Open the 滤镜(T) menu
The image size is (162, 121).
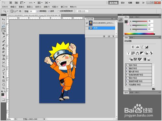point(47,7)
